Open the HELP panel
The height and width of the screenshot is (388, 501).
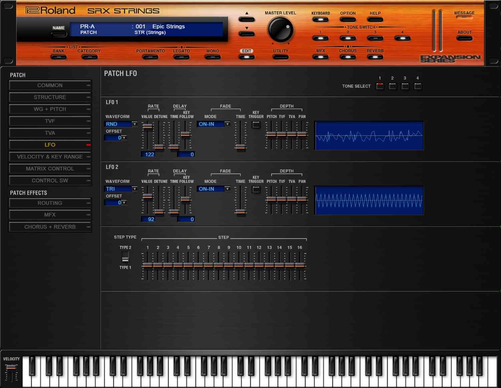click(375, 19)
